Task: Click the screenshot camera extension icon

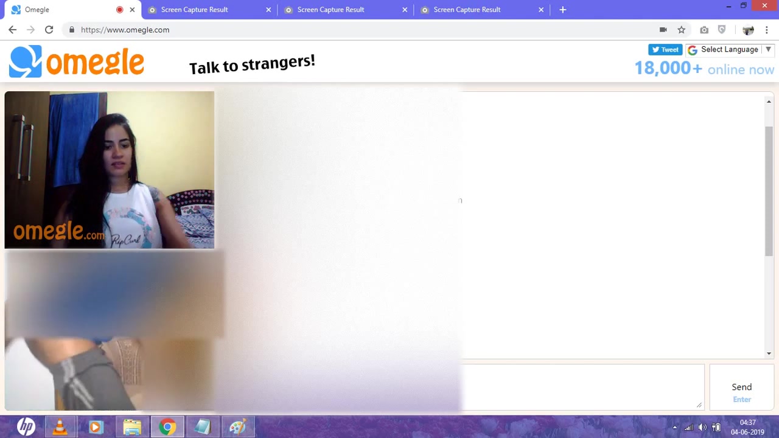Action: click(x=704, y=30)
